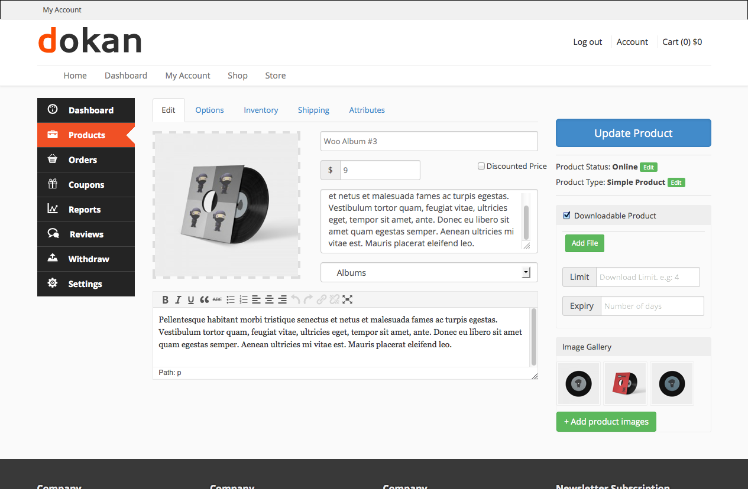
Task: Switch to the Inventory tab
Action: pos(261,110)
